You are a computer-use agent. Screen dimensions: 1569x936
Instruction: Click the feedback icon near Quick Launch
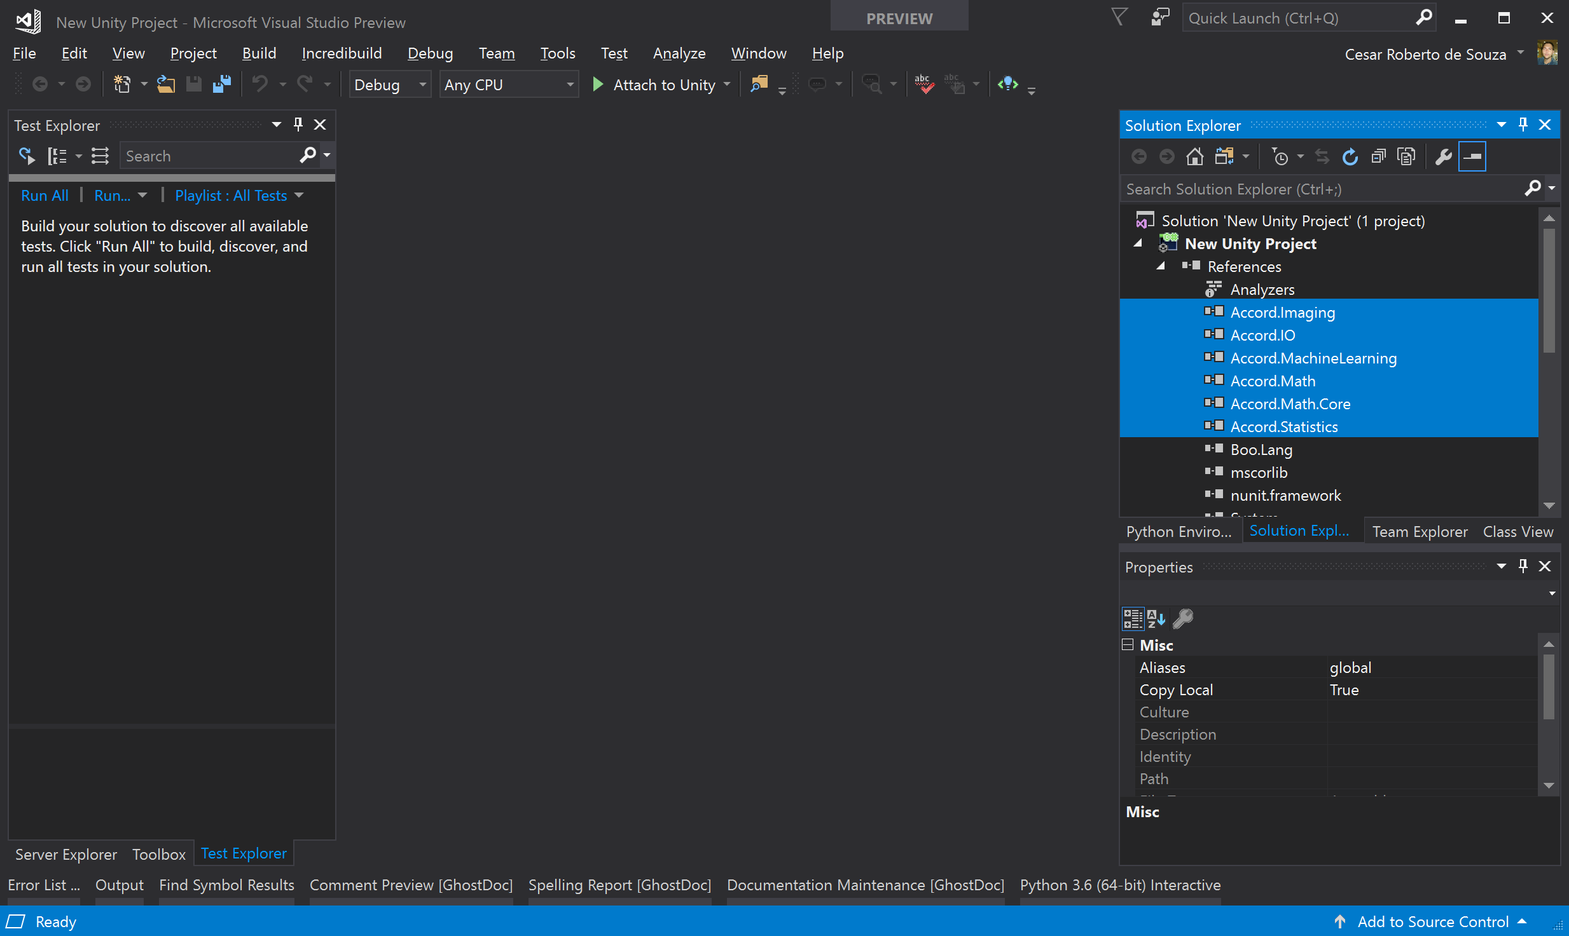coord(1160,18)
